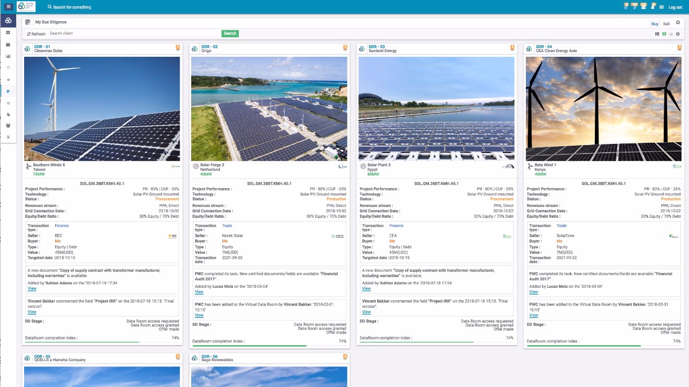Click the wind turbine icon beside Beta Wind 1
Image resolution: width=689 pixels, height=387 pixels.
(529, 166)
